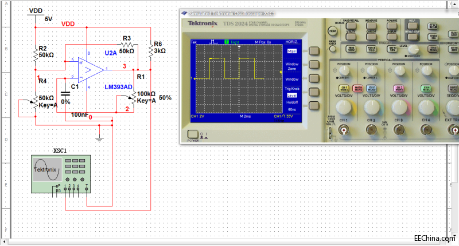Open the CURSOR menu button
The image size is (459, 246).
coord(371,37)
